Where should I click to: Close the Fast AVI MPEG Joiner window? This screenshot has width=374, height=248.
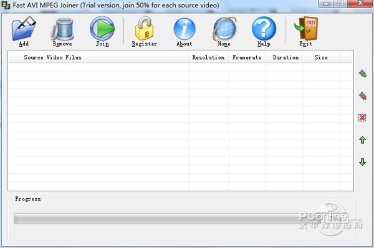click(x=360, y=3)
